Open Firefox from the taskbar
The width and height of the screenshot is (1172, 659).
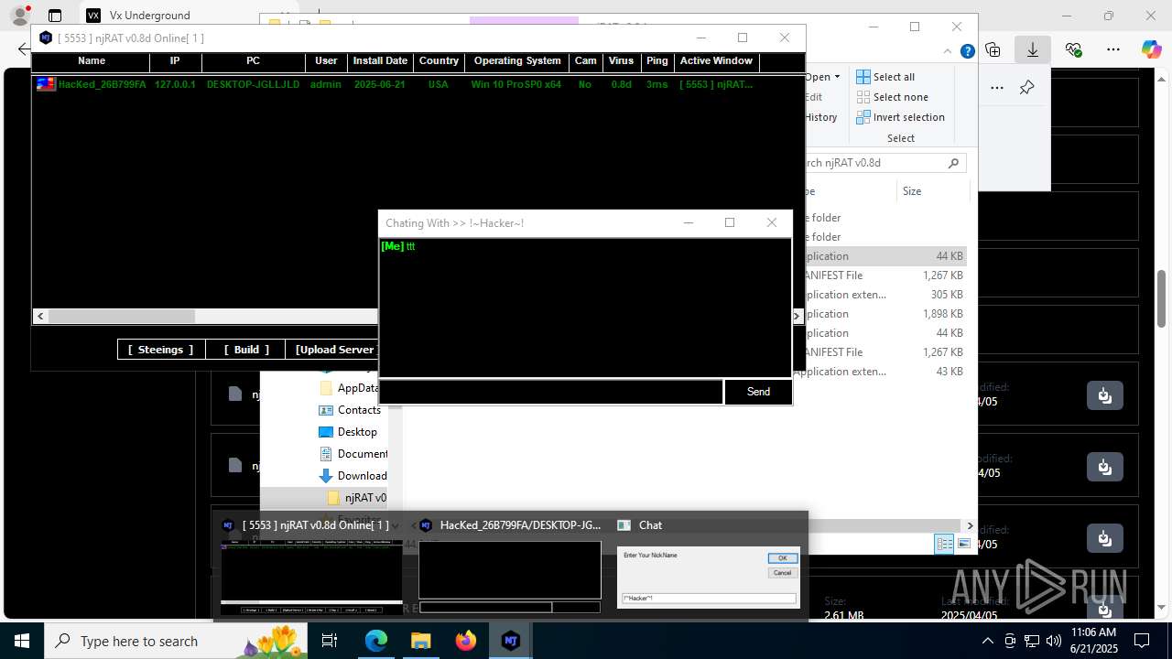(x=466, y=641)
